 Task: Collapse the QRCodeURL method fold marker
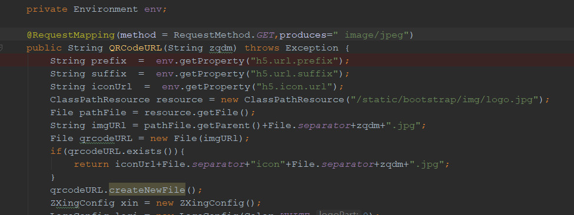click(x=1, y=48)
